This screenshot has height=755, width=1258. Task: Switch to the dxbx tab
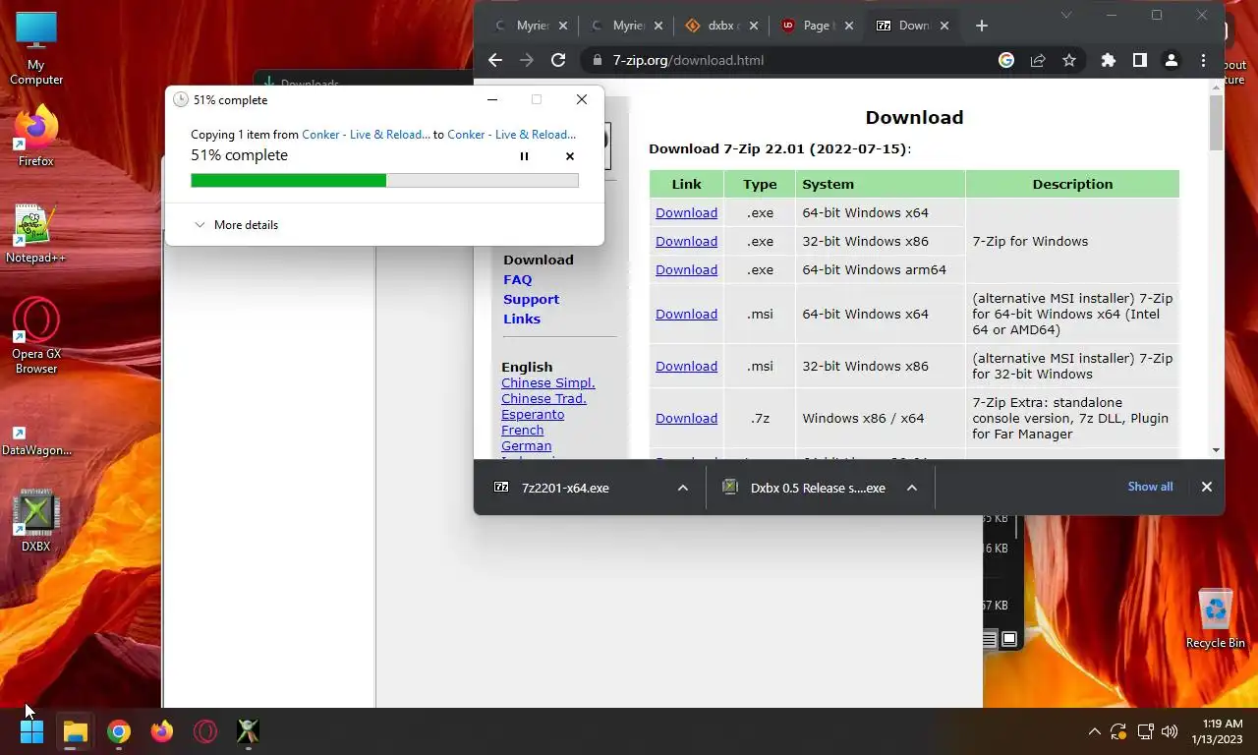721,26
